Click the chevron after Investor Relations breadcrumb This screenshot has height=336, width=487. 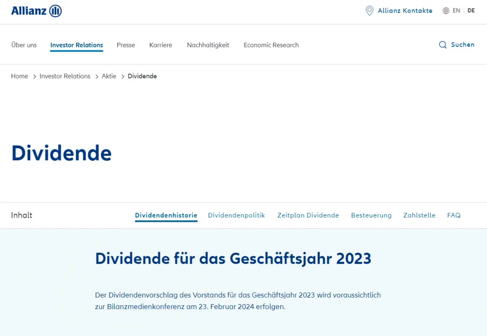tap(96, 76)
